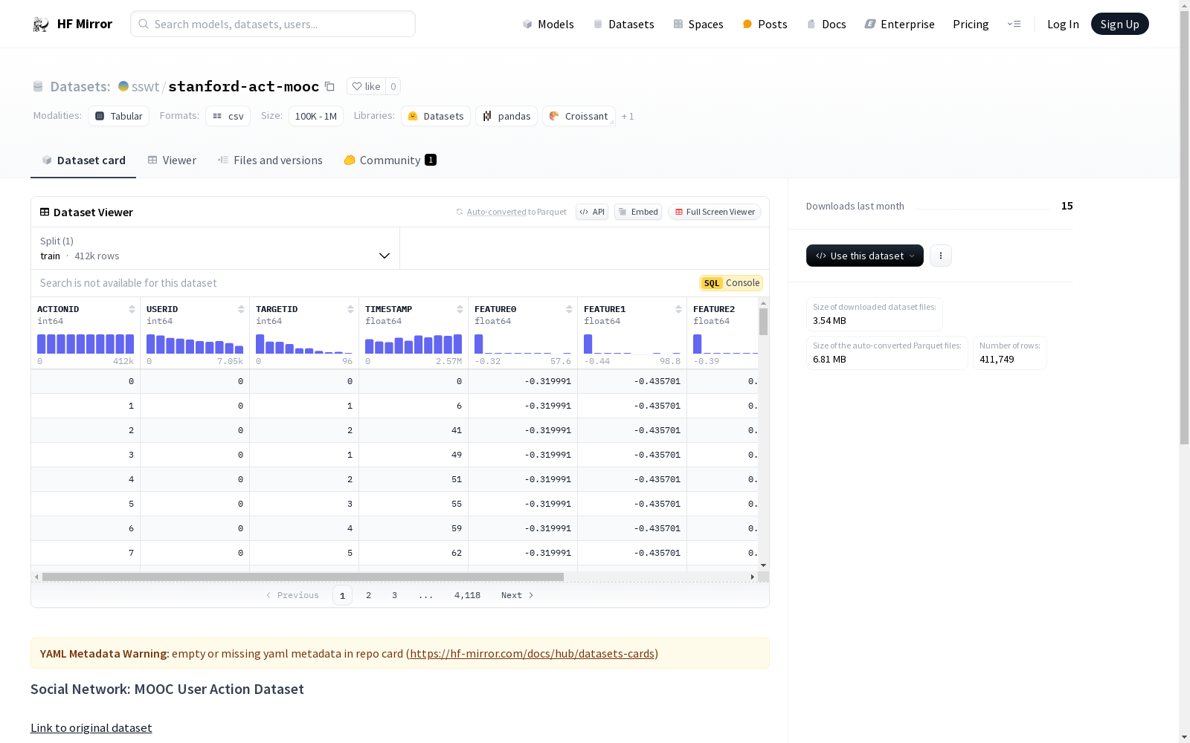Go to Datasets in top navigation
This screenshot has width=1190, height=743.
pyautogui.click(x=623, y=24)
